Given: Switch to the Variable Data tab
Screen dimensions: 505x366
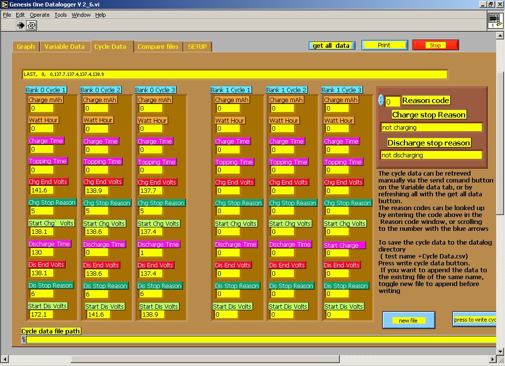Looking at the screenshot, I should 65,47.
